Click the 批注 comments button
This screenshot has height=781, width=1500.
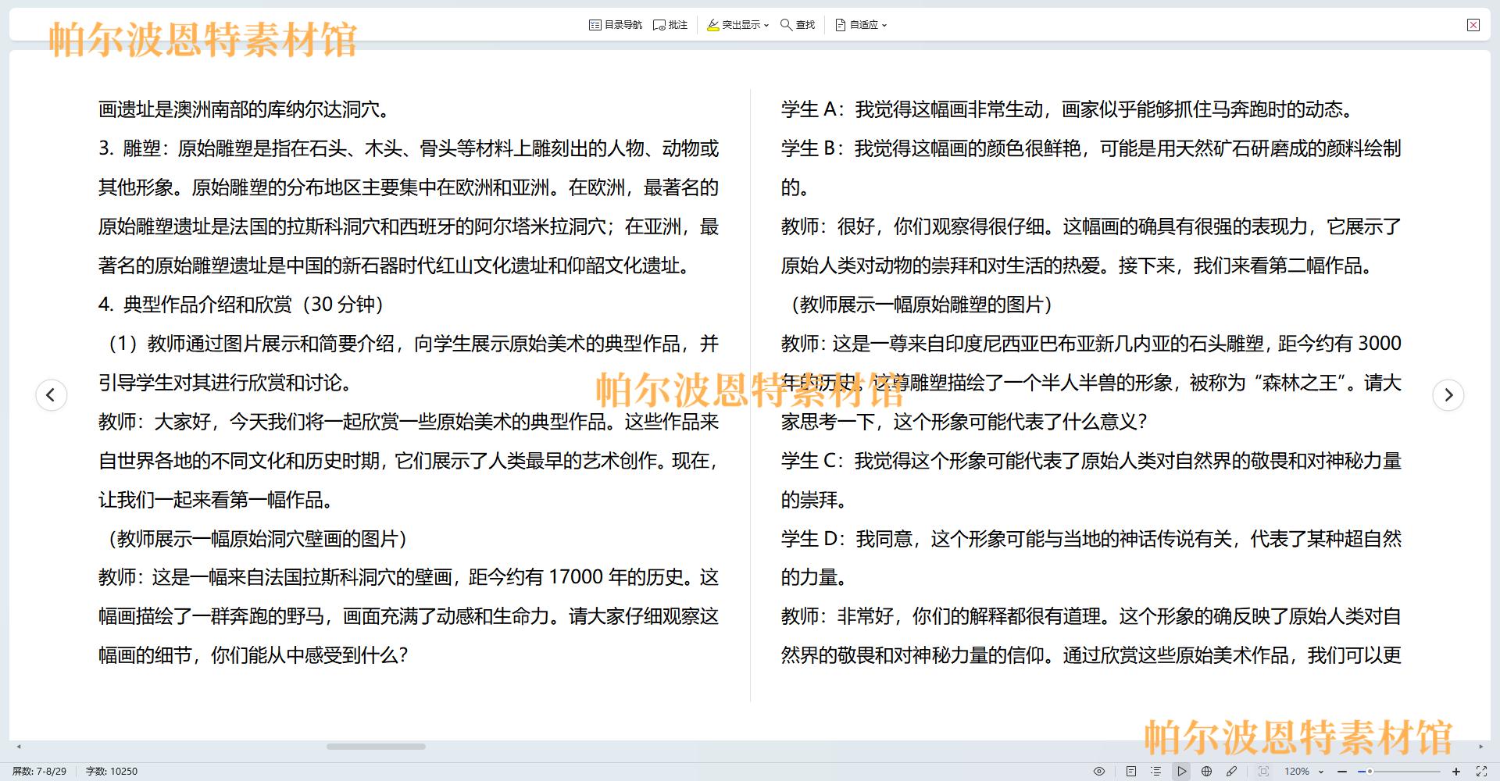670,25
